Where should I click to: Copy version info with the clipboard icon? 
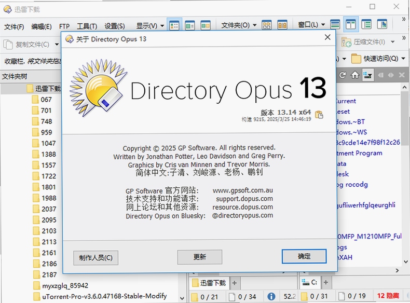(319, 115)
